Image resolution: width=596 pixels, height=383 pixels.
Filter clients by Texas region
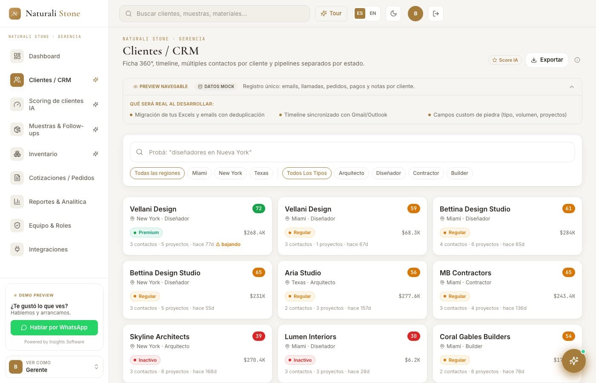pos(261,173)
